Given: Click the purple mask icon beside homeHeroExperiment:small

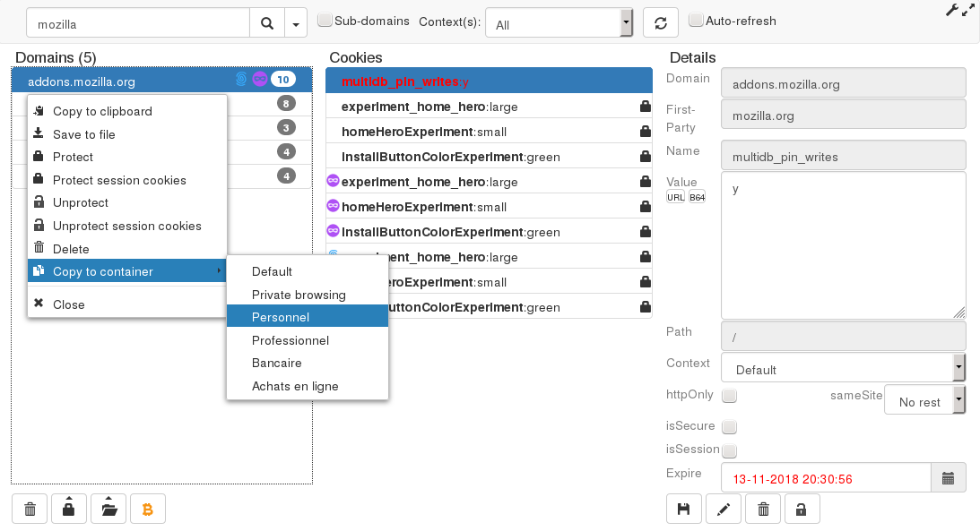Looking at the screenshot, I should click(x=334, y=206).
